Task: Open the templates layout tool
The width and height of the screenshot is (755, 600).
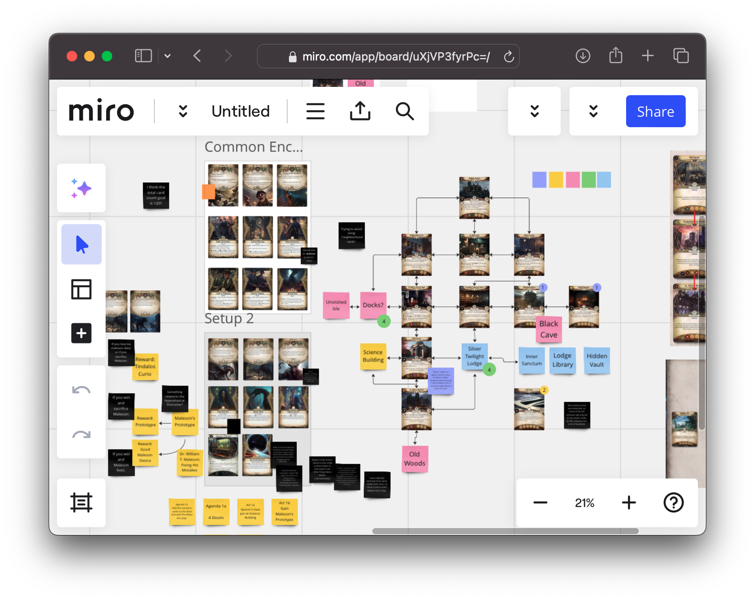Action: (82, 289)
